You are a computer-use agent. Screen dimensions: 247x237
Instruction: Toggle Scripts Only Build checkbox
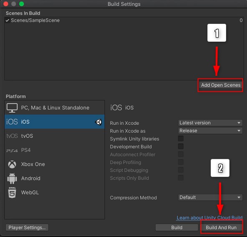tap(181, 178)
